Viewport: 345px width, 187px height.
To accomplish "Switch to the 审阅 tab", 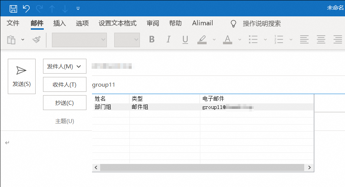I will [152, 23].
